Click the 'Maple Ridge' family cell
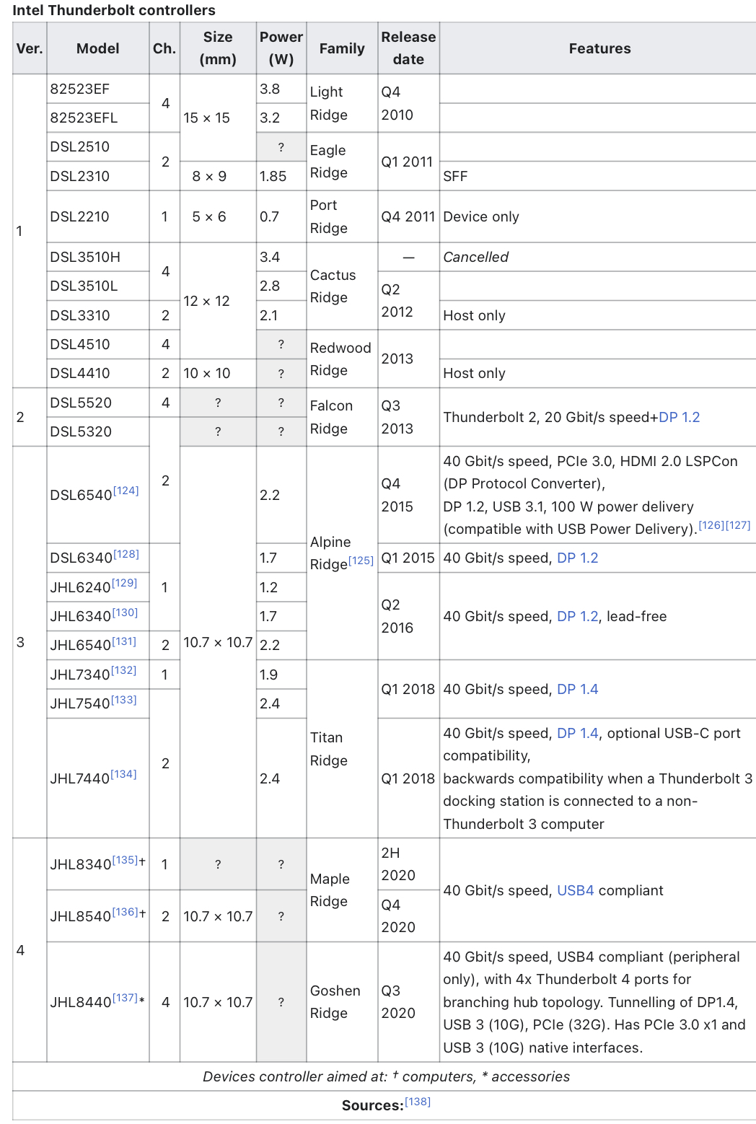Image resolution: width=756 pixels, height=1124 pixels. [x=342, y=890]
